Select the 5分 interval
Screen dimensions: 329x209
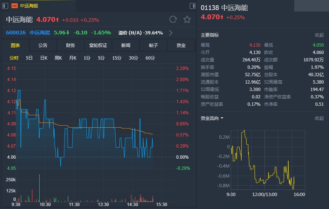(101, 58)
